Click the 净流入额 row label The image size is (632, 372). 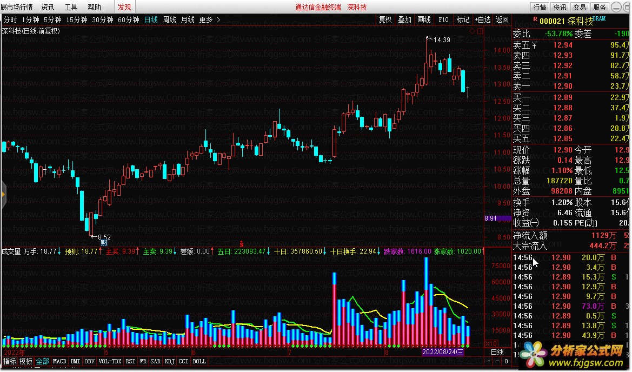pos(530,235)
